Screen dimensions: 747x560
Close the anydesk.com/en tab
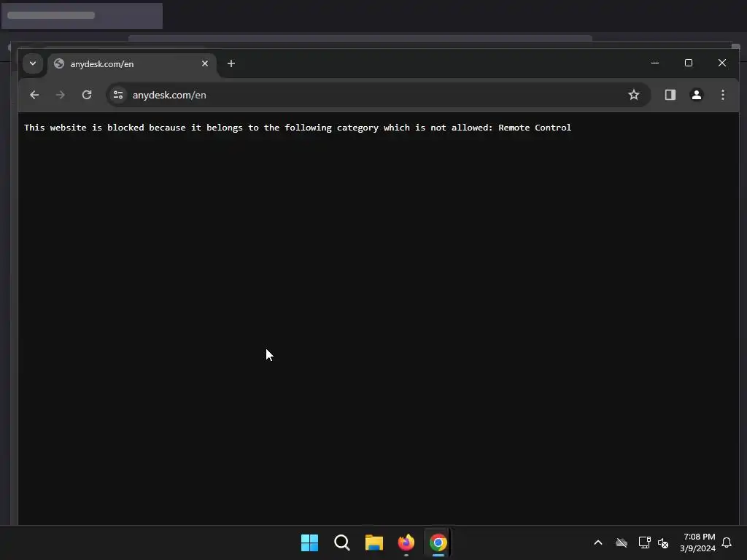click(x=205, y=63)
